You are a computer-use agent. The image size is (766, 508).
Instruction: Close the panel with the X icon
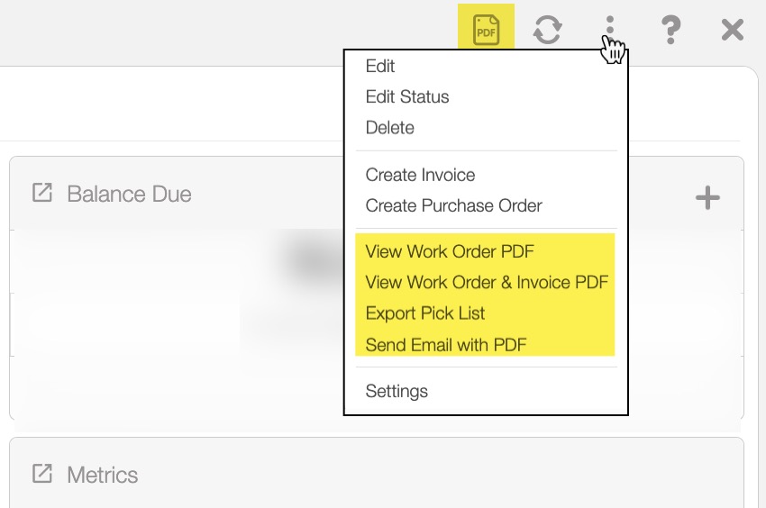pos(732,30)
